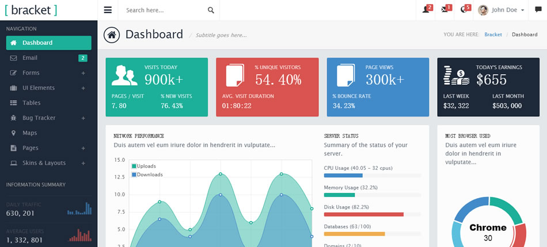Click the laptop icon next to Skins & Layouts
The width and height of the screenshot is (547, 247).
coord(14,163)
